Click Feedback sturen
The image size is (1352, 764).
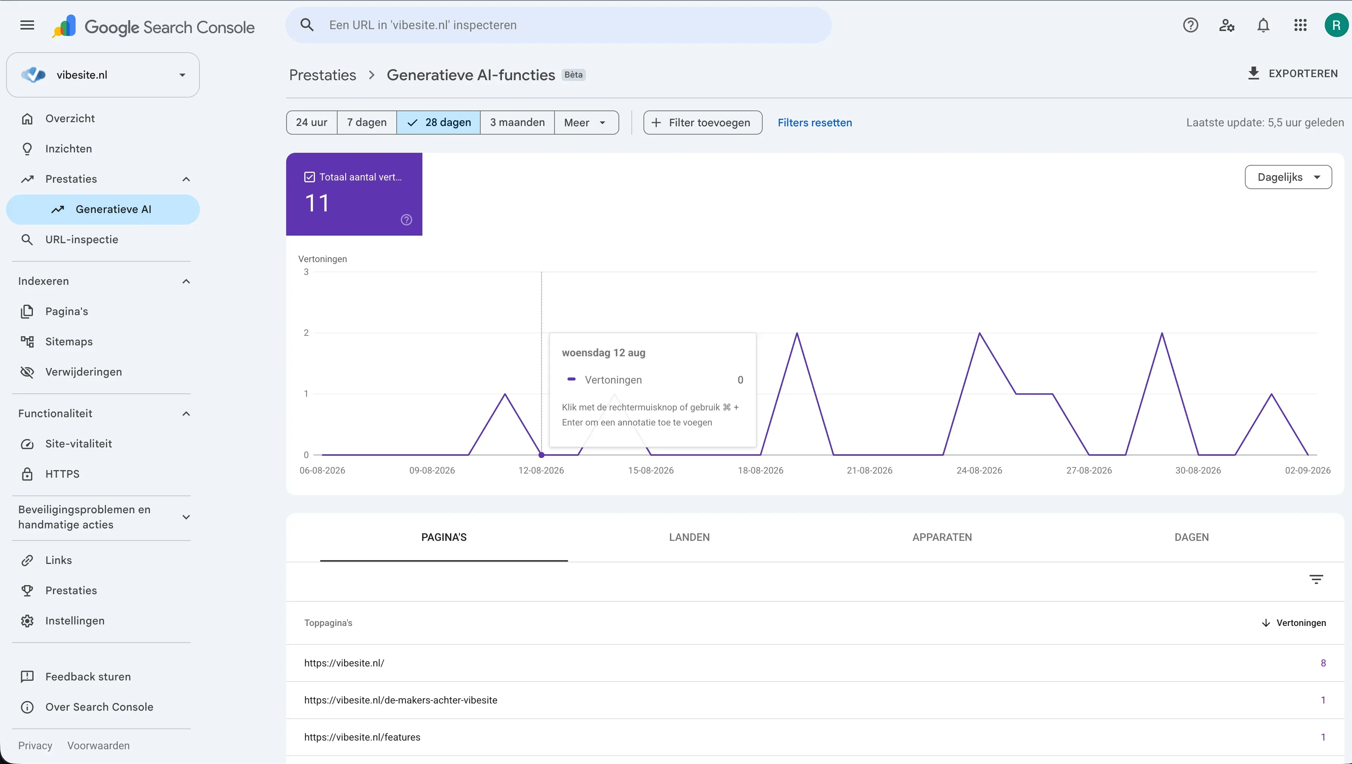tap(103, 677)
